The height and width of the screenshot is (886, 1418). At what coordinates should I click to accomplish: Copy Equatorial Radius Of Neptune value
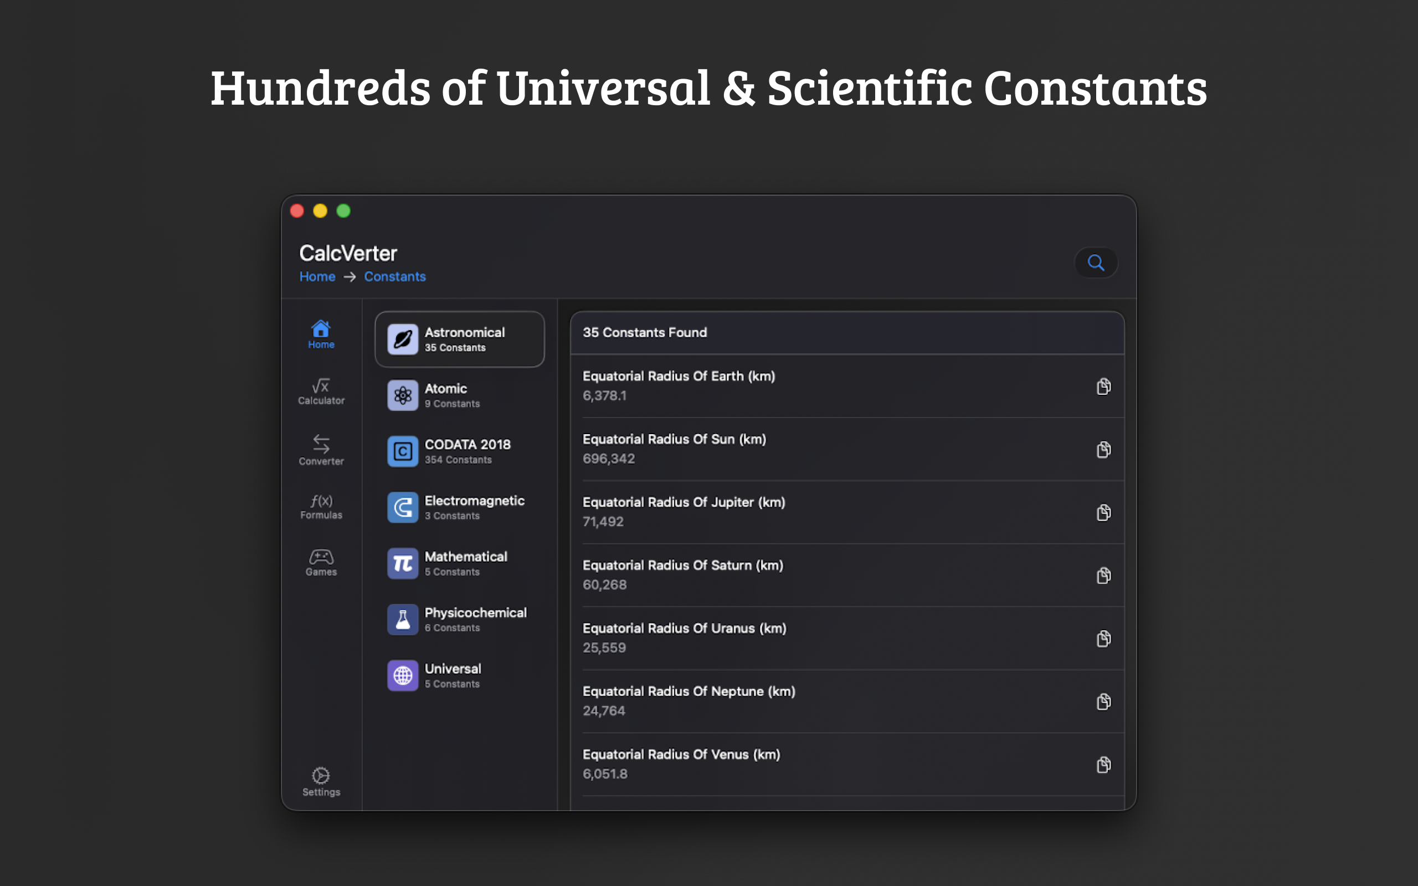pos(1103,702)
